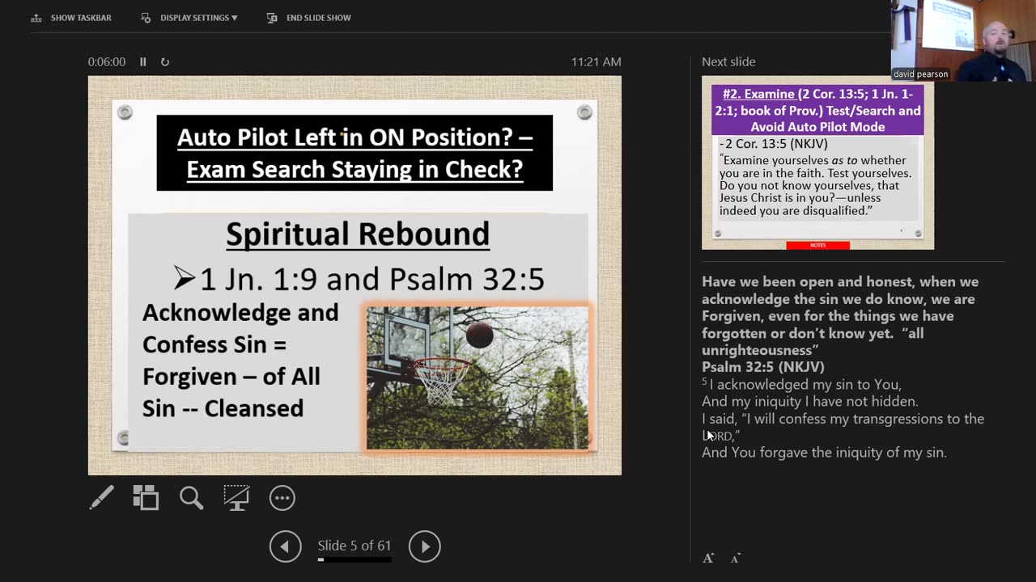
Task: Toggle black or unblack slide show
Action: click(x=236, y=498)
